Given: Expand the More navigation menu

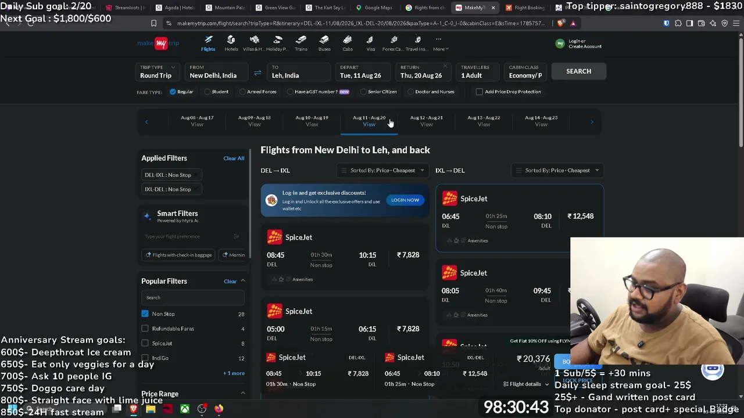Looking at the screenshot, I should (x=440, y=44).
